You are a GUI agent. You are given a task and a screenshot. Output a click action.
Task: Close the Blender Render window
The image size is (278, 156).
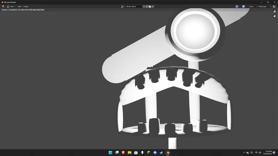click(275, 2)
